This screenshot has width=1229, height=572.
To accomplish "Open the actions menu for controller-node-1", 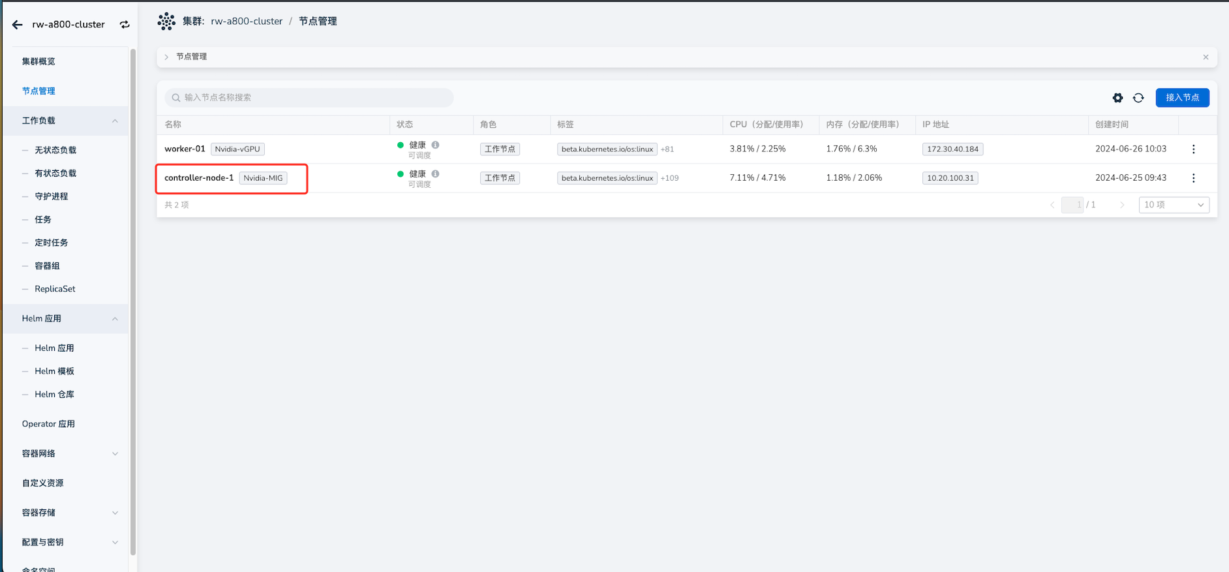I will (x=1193, y=178).
